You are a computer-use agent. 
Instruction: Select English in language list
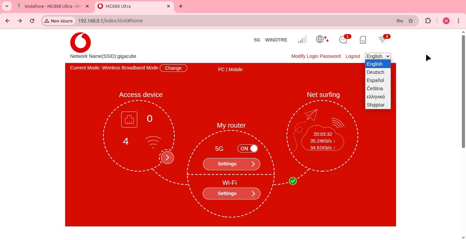coord(378,64)
